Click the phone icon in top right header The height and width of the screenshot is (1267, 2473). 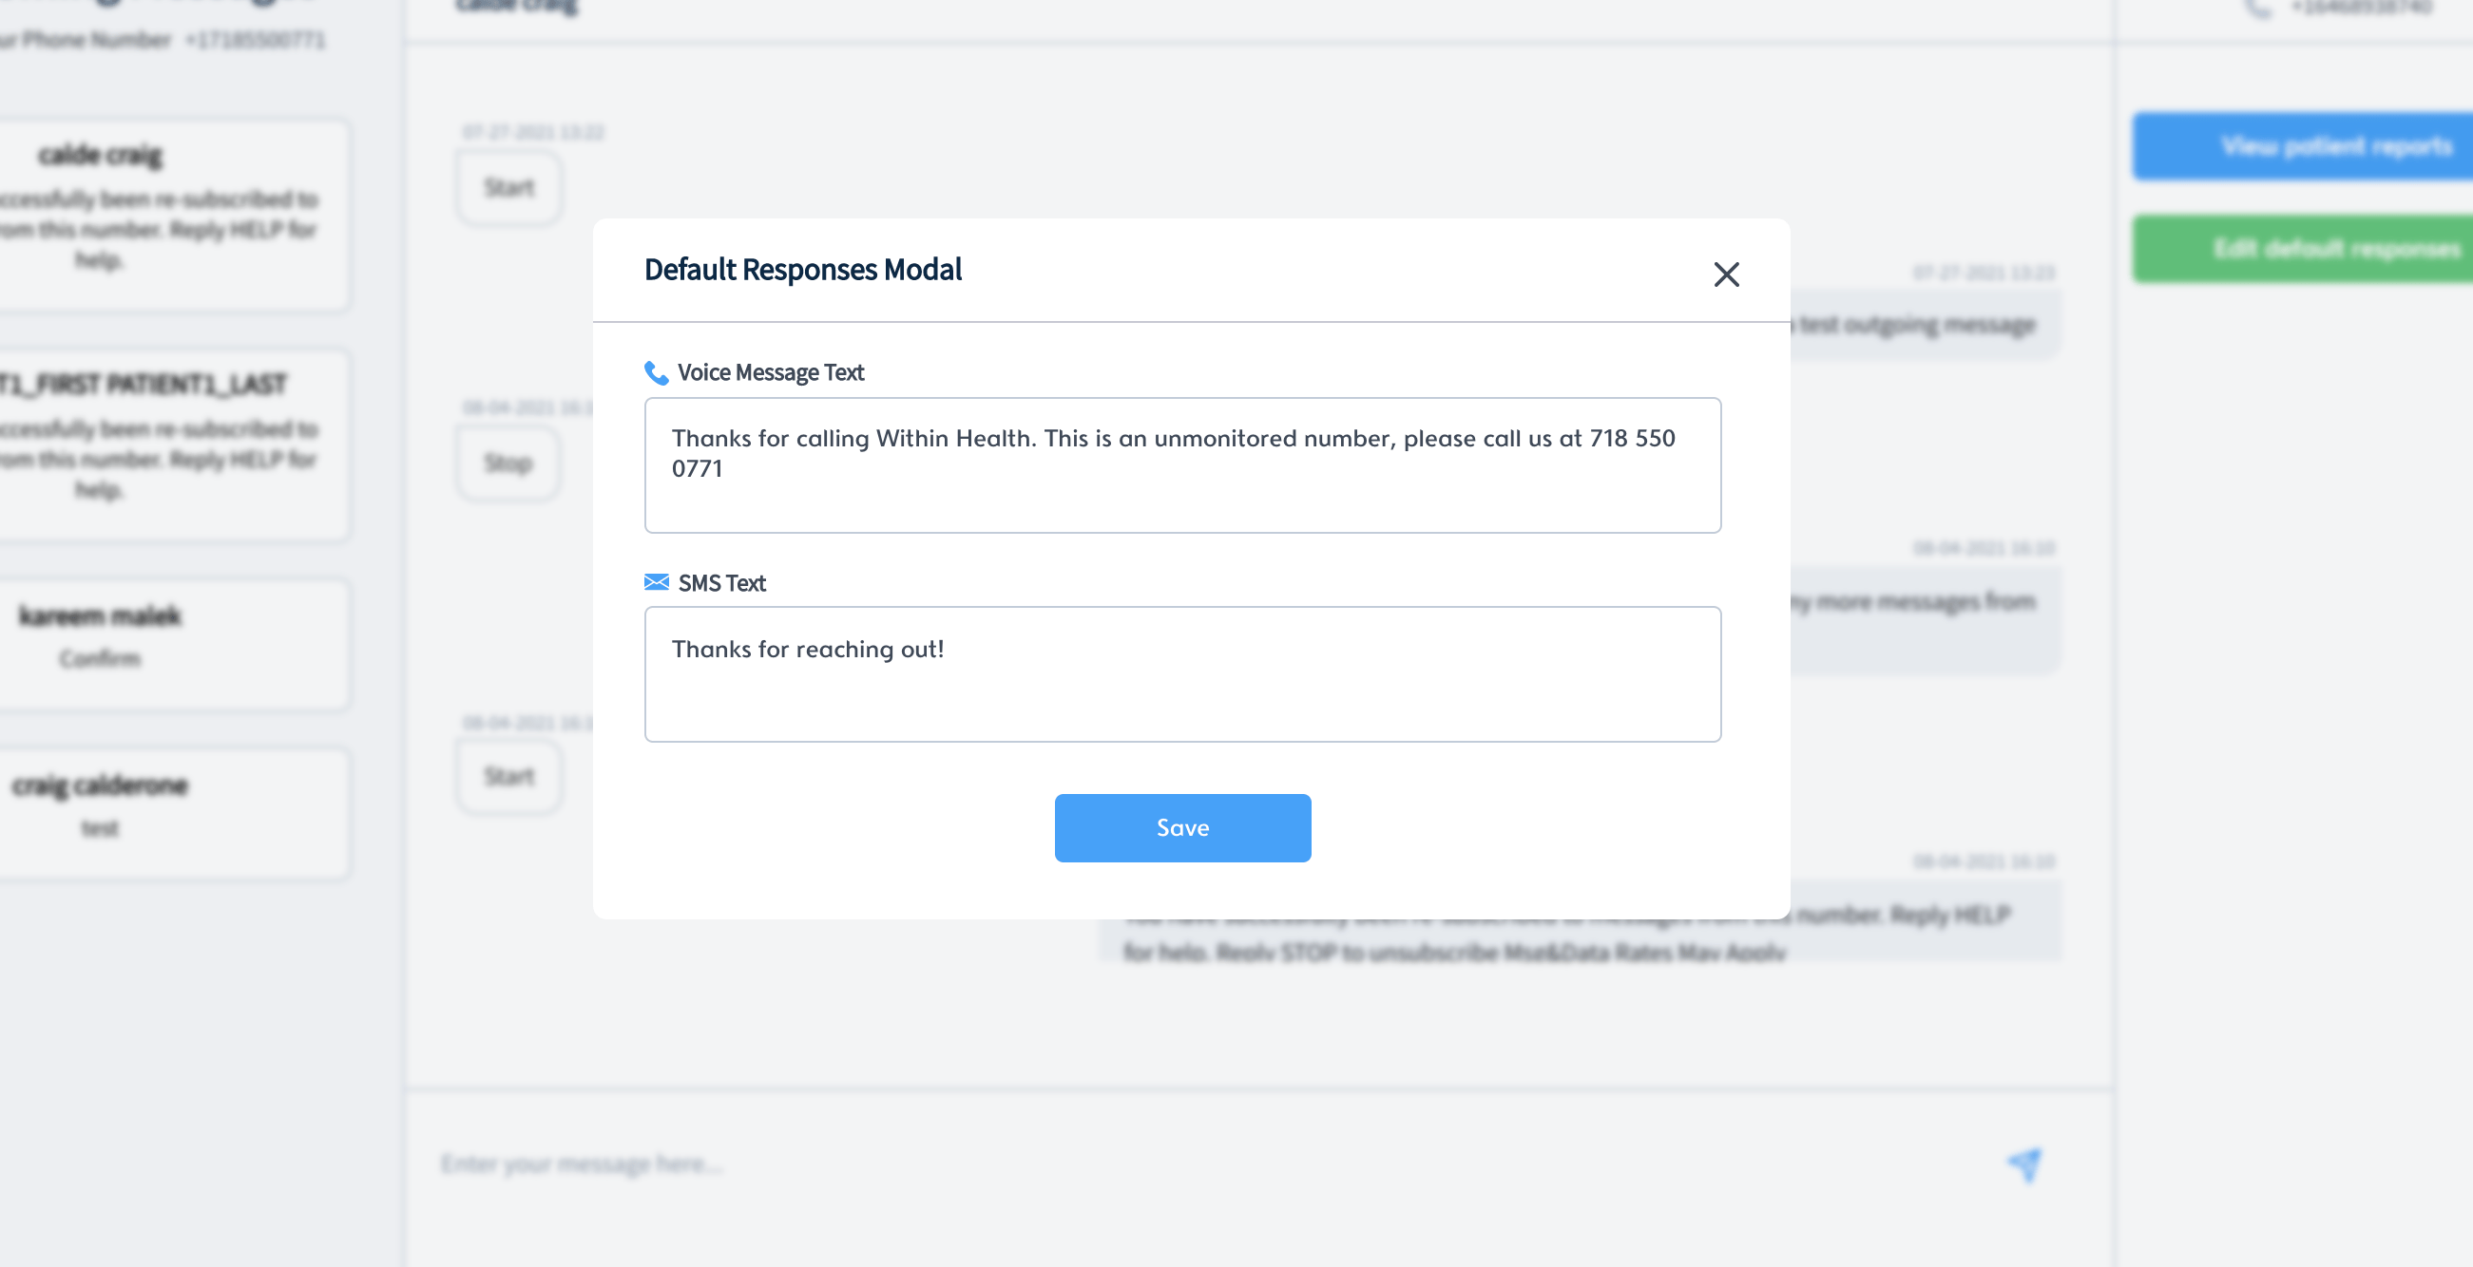(2258, 9)
